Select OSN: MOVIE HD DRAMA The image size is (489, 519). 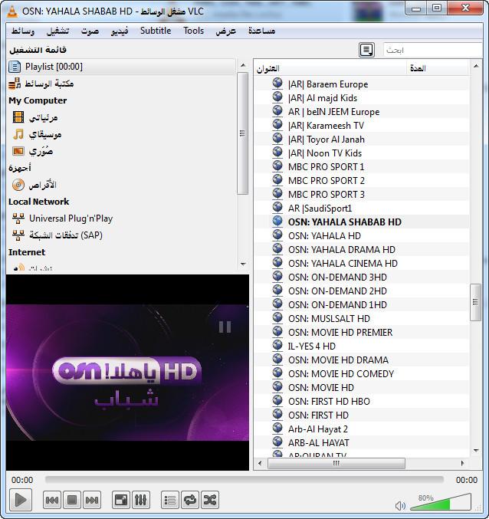362,360
